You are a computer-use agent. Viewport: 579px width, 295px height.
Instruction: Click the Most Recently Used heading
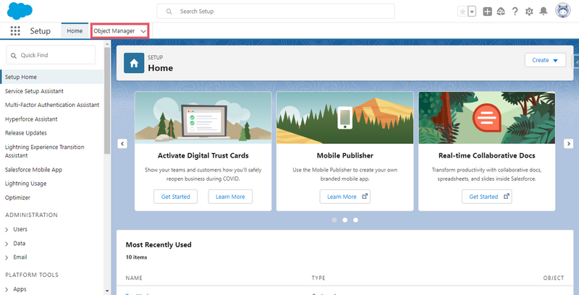tap(159, 245)
